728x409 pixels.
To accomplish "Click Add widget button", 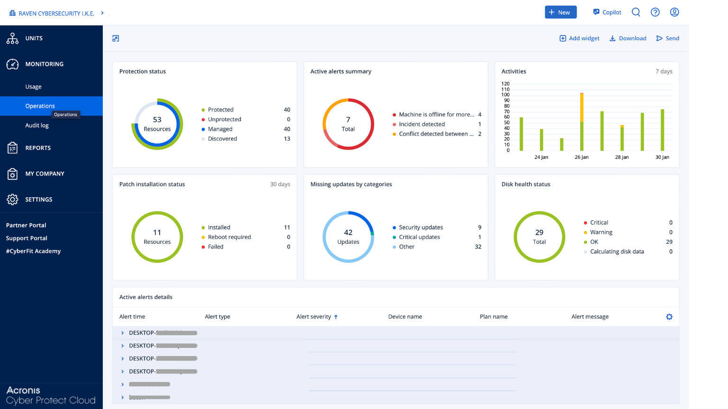I will point(579,38).
